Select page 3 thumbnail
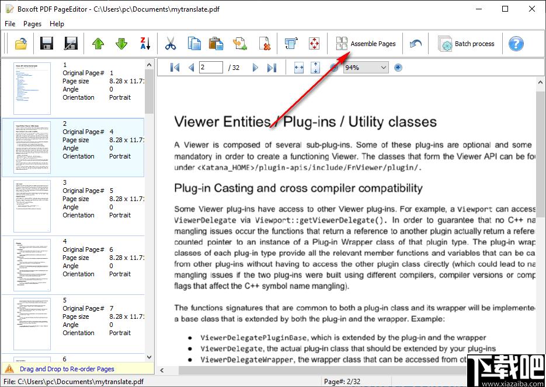The height and width of the screenshot is (387, 546). 32,206
